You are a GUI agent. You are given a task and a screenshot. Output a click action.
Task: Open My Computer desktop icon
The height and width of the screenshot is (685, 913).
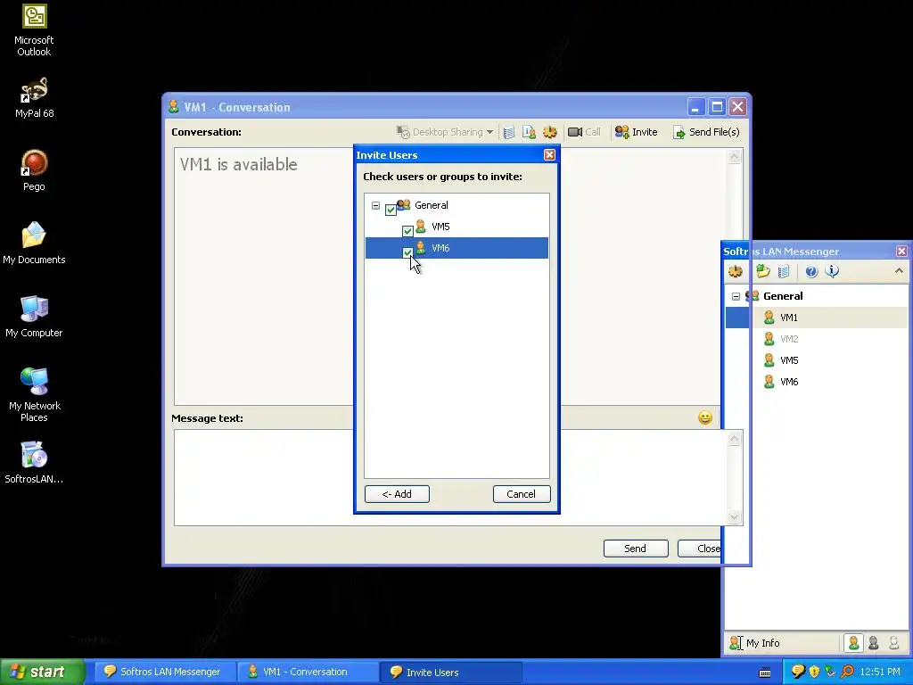(x=34, y=317)
